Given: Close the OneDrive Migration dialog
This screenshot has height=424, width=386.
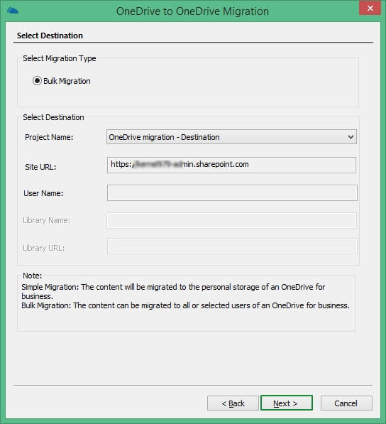Looking at the screenshot, I should point(370,8).
